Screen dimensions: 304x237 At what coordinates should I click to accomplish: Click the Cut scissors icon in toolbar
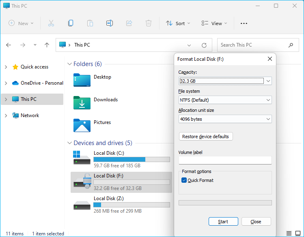[x=51, y=23]
